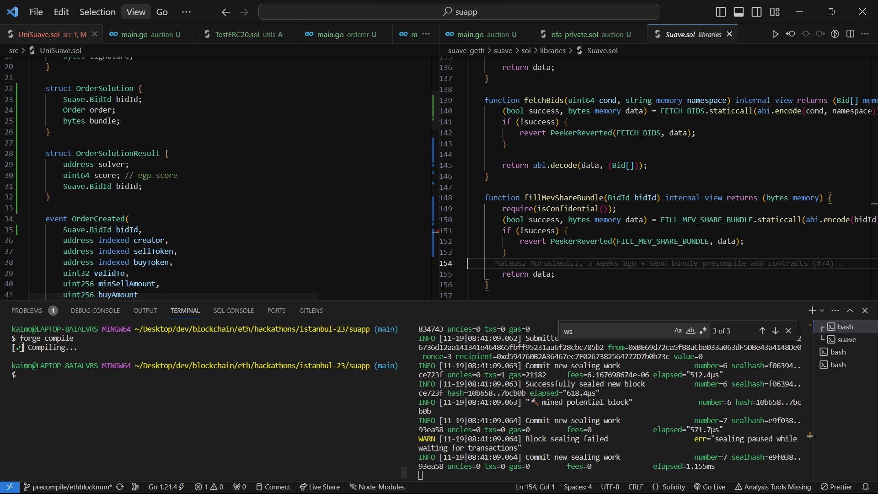
Task: Select the SQL Console panel tab
Action: click(233, 311)
